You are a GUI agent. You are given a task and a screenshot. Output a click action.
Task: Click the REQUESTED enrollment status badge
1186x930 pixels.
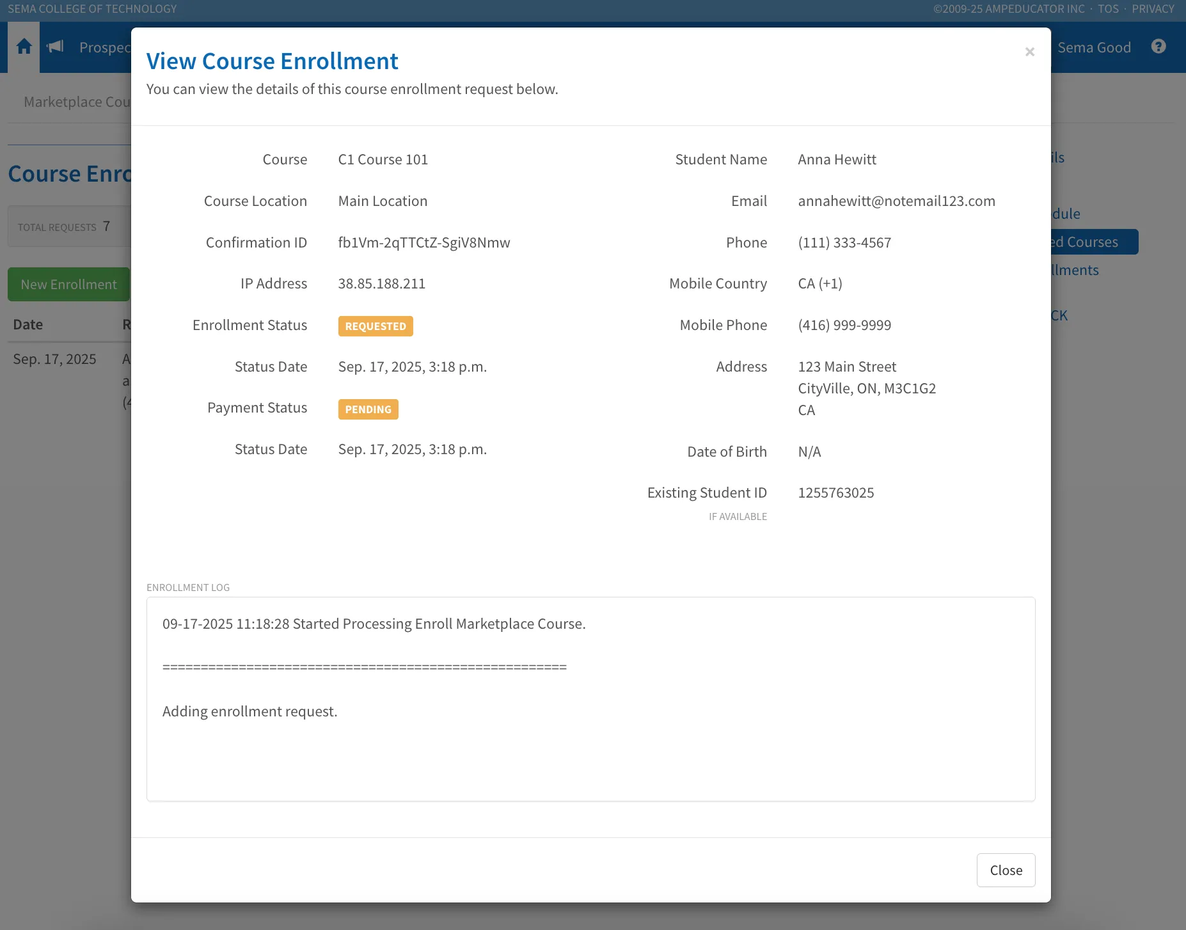tap(376, 326)
